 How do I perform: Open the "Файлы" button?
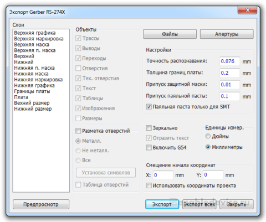(x=170, y=34)
